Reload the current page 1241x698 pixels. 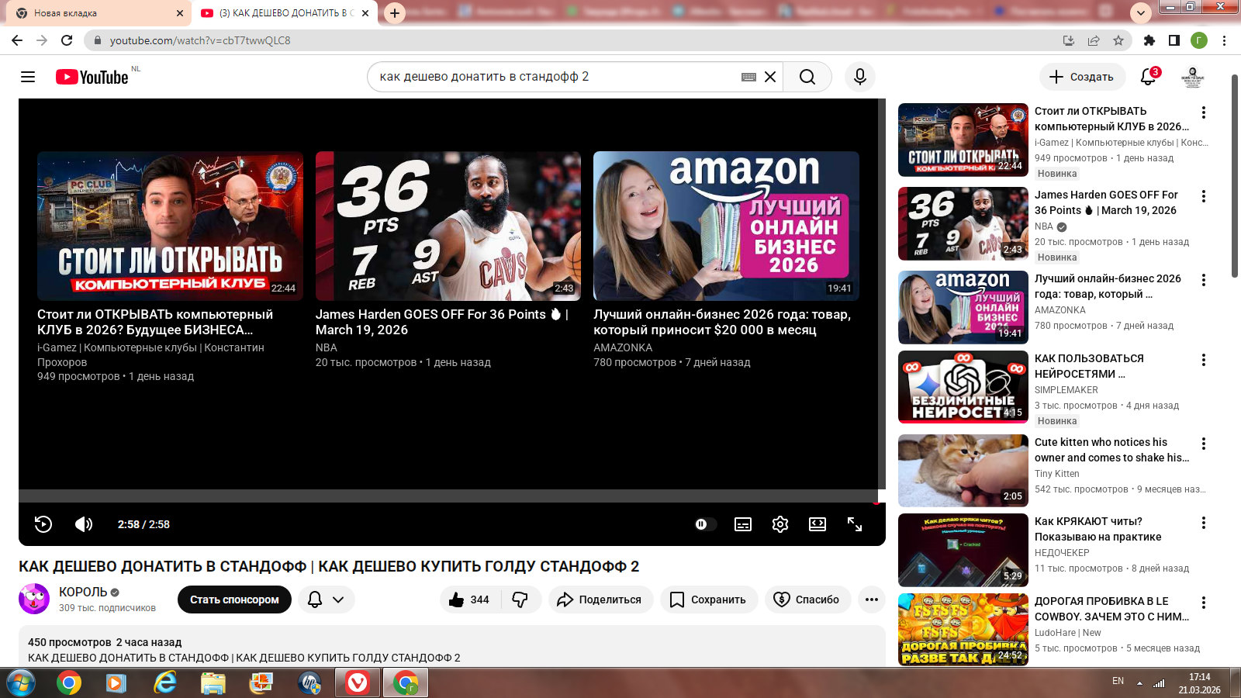(x=67, y=40)
